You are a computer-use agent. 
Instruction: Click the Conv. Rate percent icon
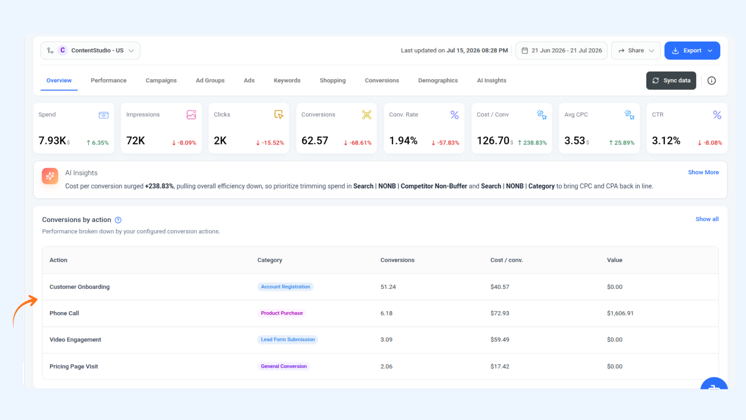coord(454,115)
